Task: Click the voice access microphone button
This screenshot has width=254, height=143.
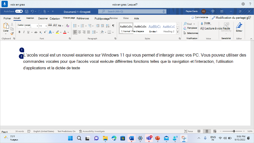Action: [4, 4]
